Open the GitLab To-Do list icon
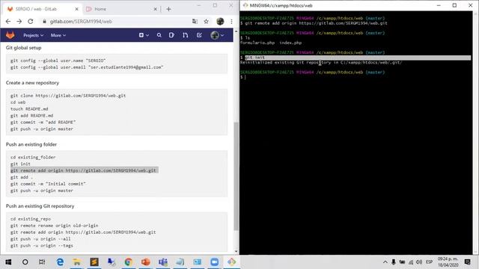479x269 pixels. [199, 35]
